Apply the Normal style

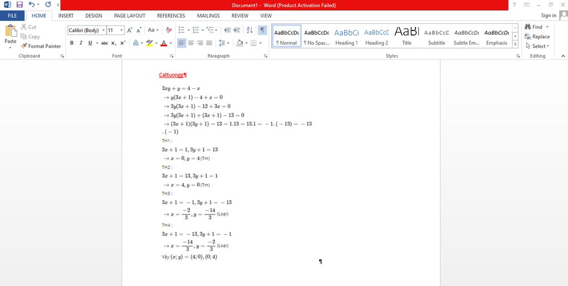coord(287,36)
